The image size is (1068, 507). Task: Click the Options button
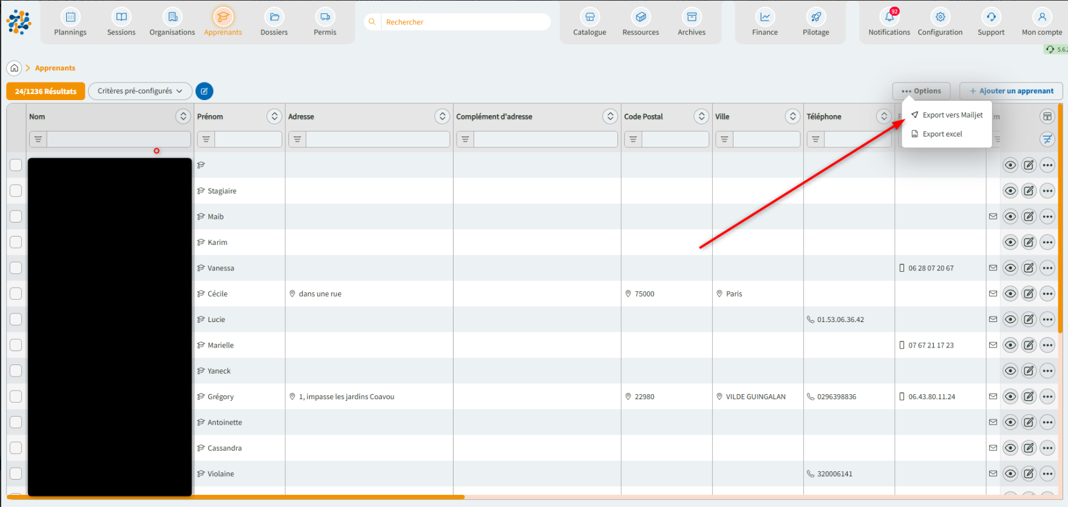921,91
